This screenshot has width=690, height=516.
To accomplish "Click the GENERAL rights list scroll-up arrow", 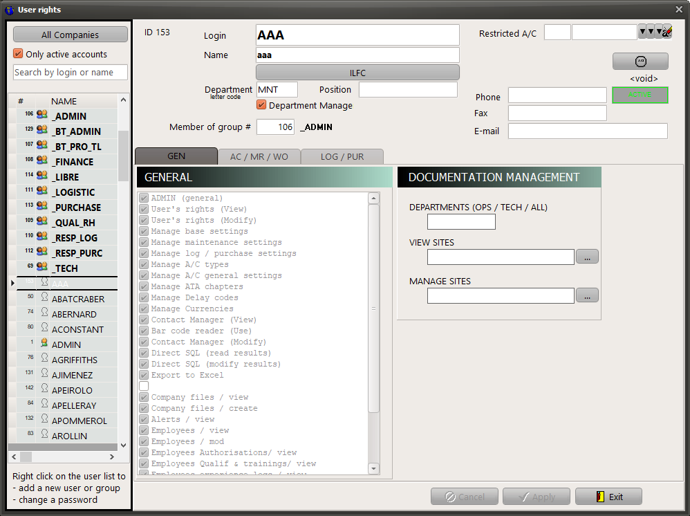I will pyautogui.click(x=373, y=198).
